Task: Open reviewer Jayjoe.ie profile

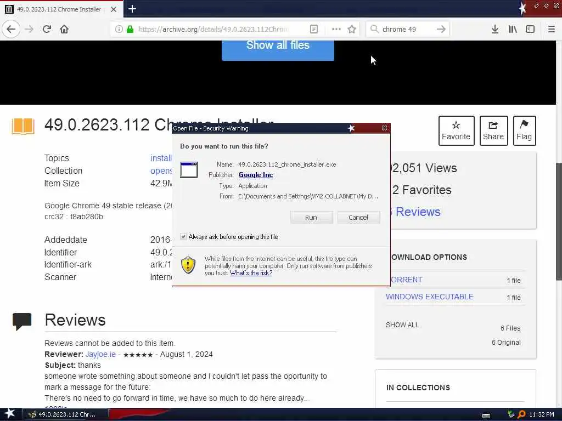Action: (100, 354)
